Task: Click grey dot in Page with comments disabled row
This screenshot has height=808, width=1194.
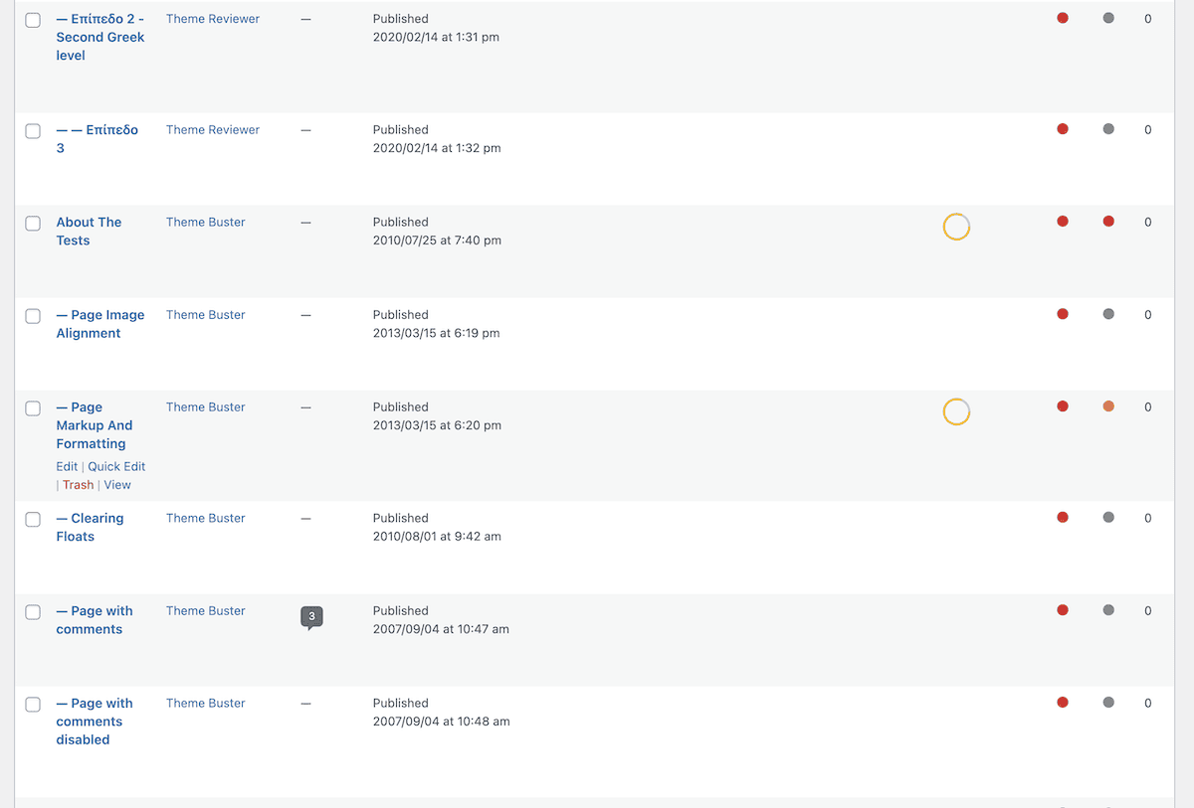Action: click(x=1108, y=703)
